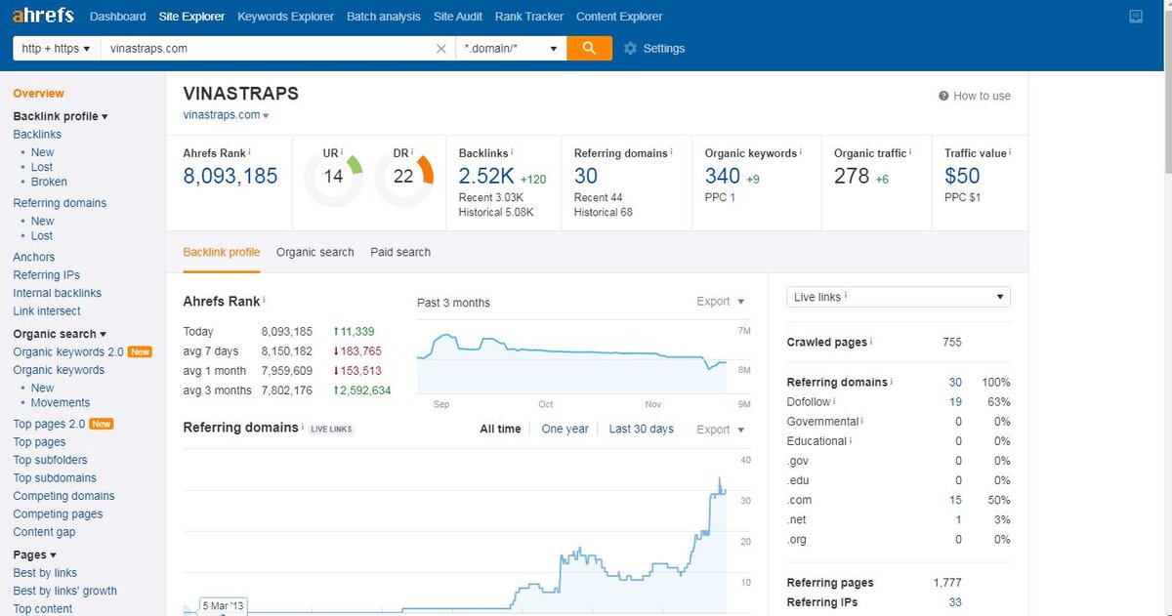
Task: Click inside the domain search input field
Action: pos(269,48)
